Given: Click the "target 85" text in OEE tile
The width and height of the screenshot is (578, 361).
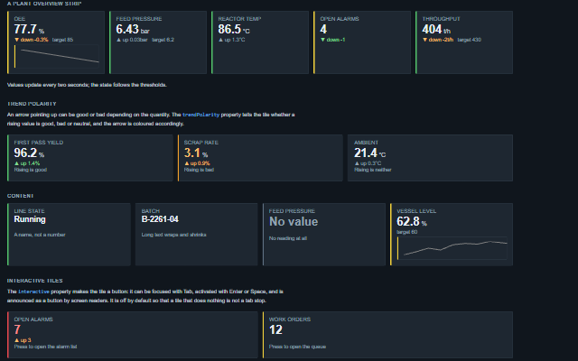Looking at the screenshot, I should point(62,40).
